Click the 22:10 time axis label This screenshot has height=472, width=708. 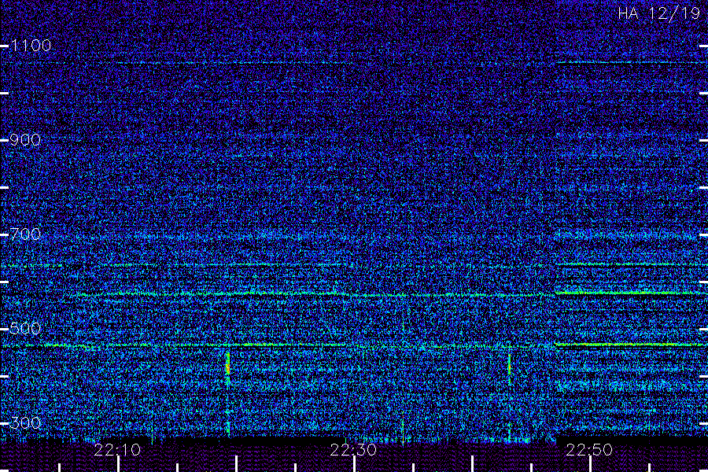point(117,450)
